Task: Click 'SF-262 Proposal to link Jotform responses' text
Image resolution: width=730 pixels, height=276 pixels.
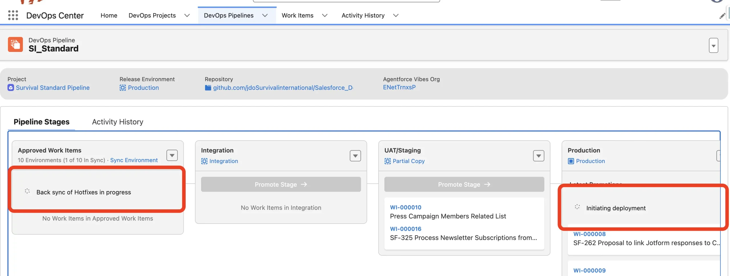Action: pyautogui.click(x=646, y=243)
